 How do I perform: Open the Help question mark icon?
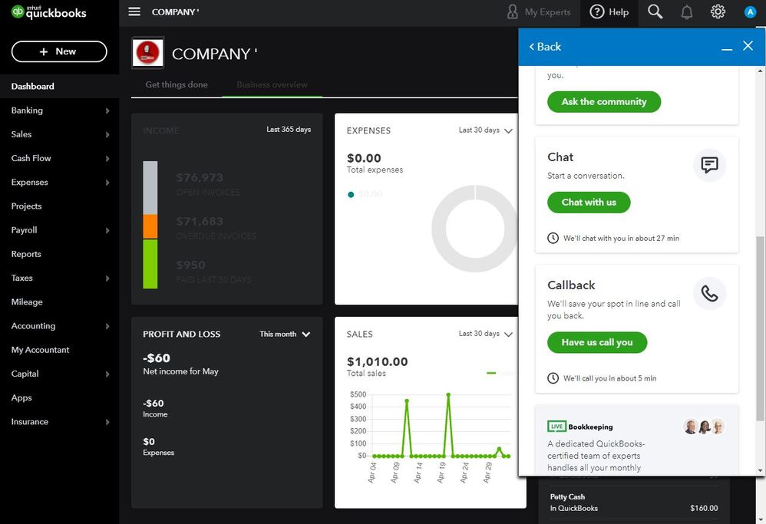(x=596, y=12)
